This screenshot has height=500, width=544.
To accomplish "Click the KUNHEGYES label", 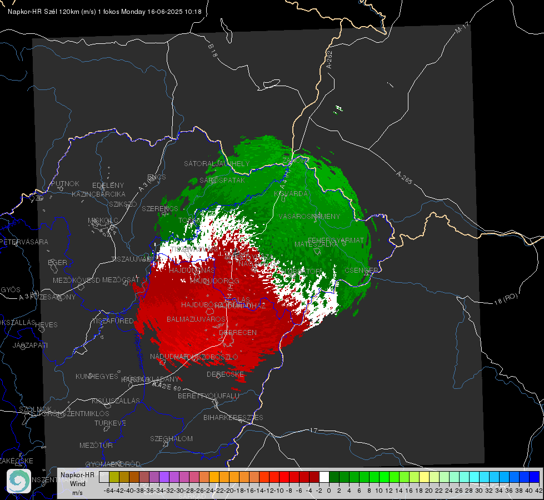I will click(97, 377).
